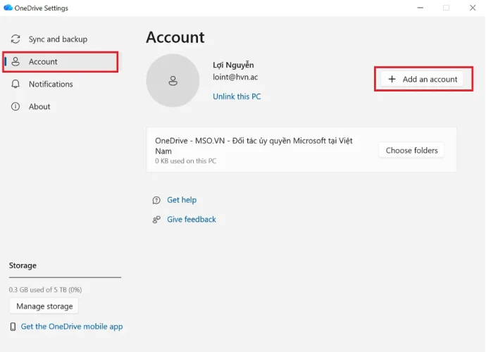Viewport: 486px width, 352px height.
Task: Select Account in the sidebar
Action: (x=61, y=62)
